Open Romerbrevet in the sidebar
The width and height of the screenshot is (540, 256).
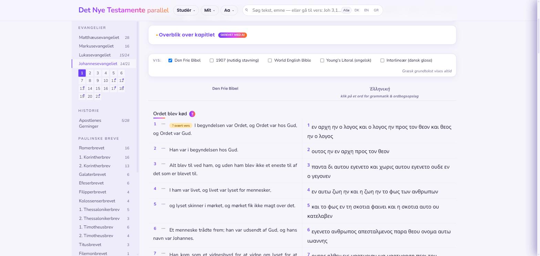tap(104, 148)
